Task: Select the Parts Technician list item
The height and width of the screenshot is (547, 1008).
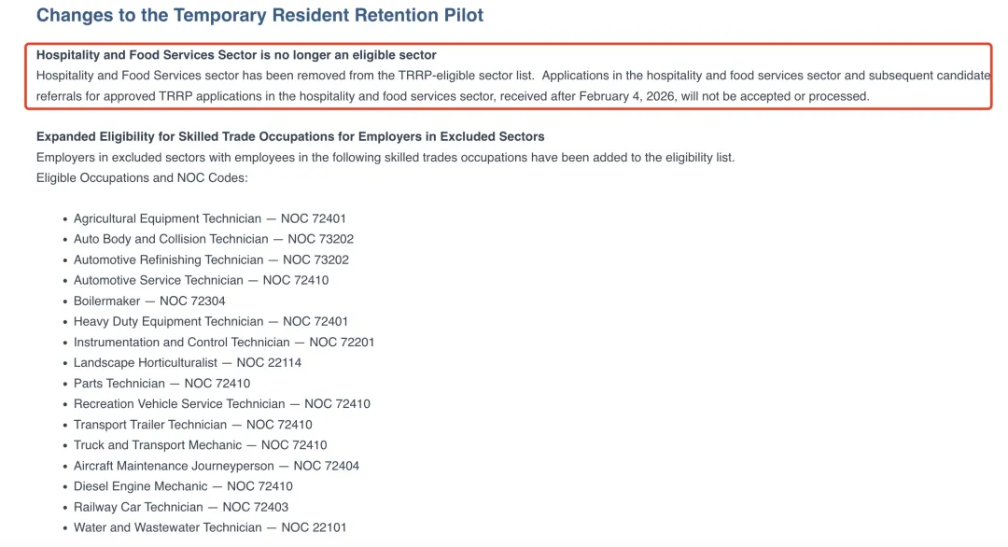Action: 162,383
